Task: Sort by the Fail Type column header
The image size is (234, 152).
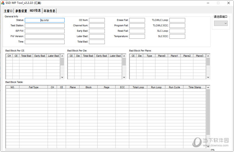Action: click(x=34, y=87)
